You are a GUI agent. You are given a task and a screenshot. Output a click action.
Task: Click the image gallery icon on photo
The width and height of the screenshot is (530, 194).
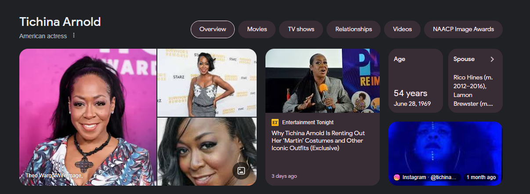point(241,171)
